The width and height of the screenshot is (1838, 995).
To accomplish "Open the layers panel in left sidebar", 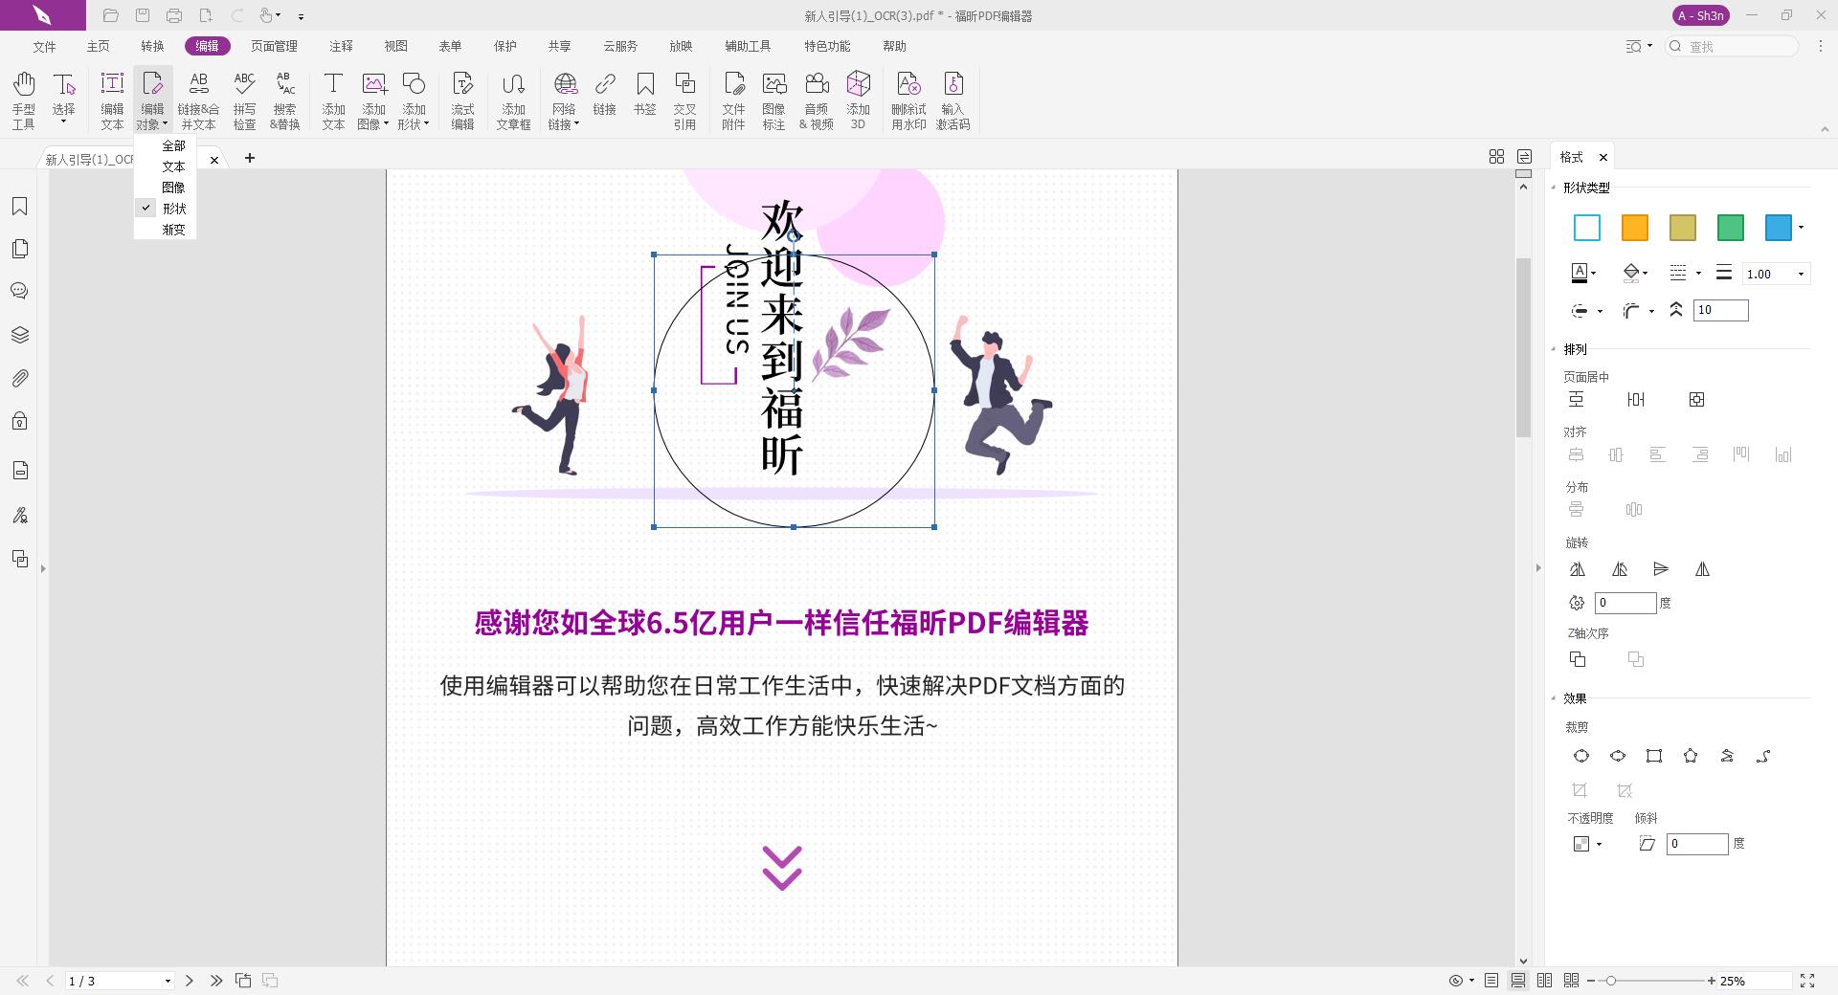I will click(19, 334).
